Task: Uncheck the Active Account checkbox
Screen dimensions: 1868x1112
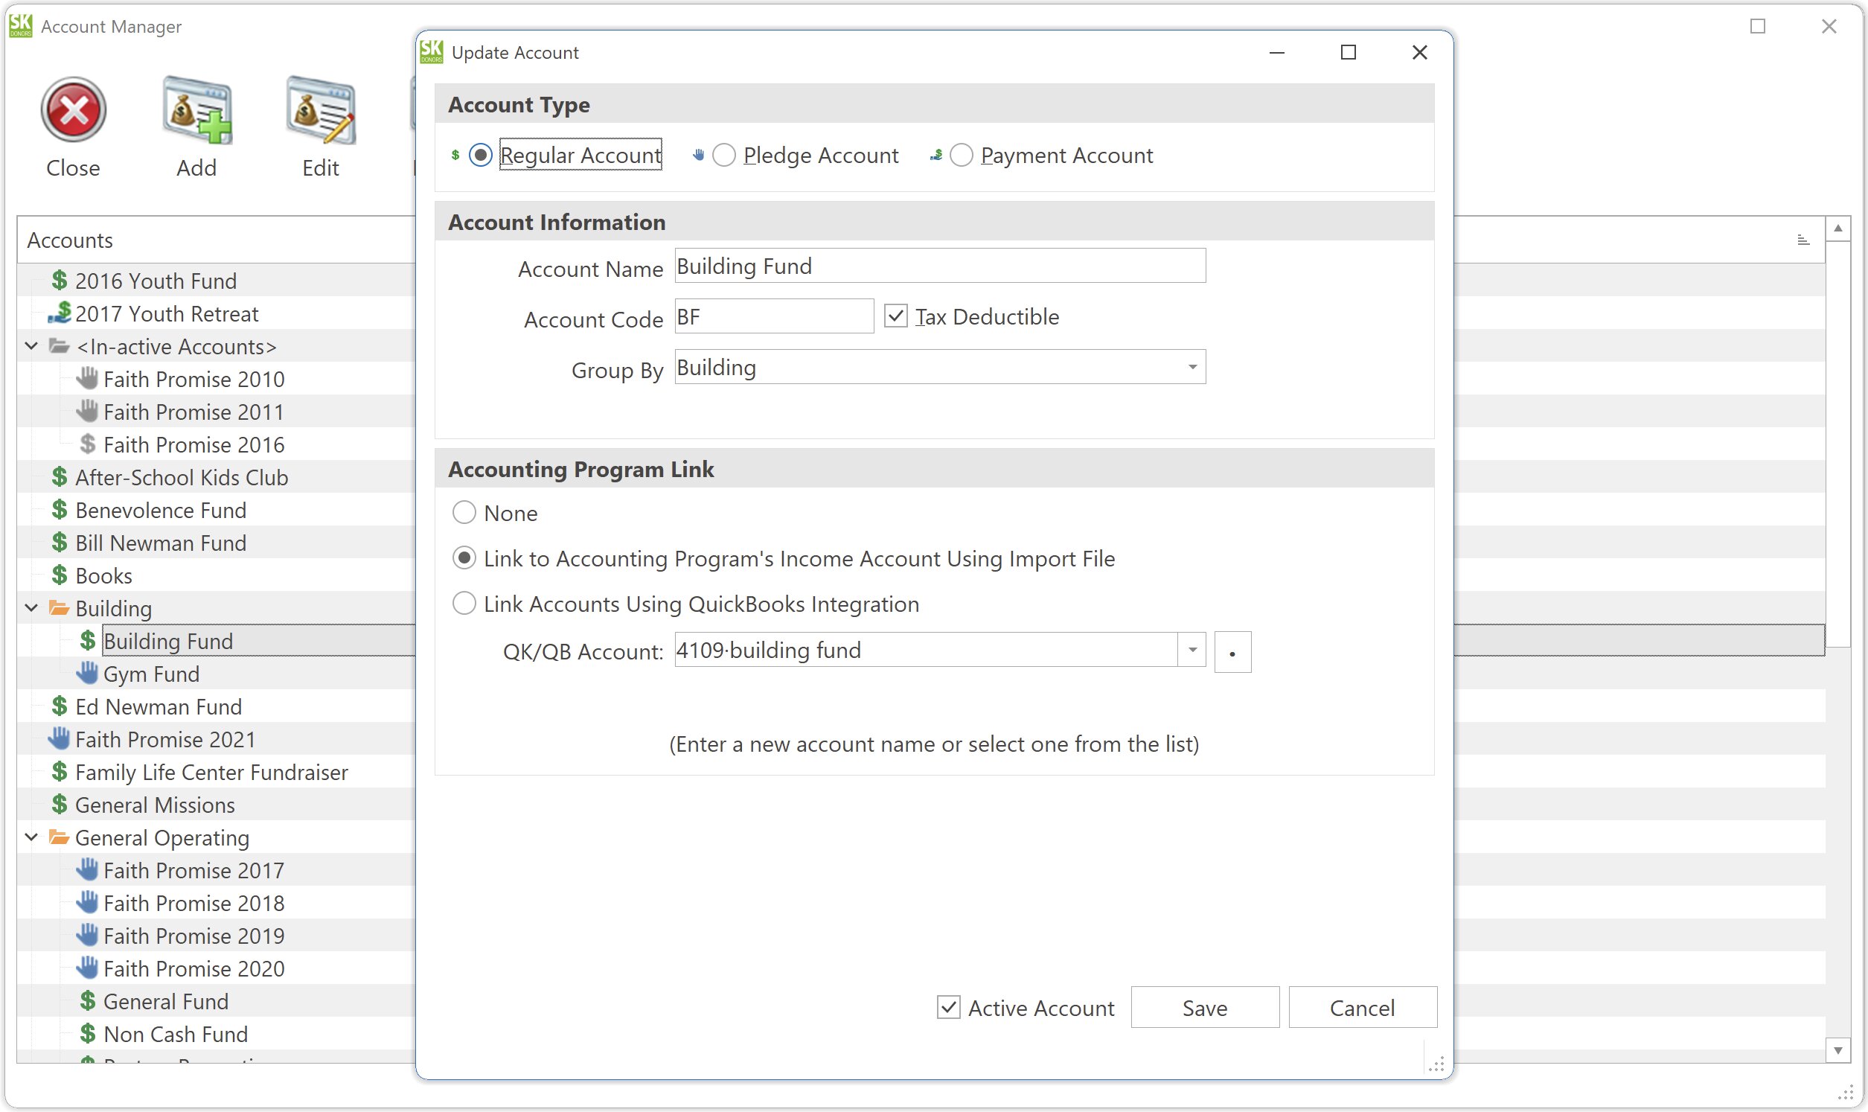Action: tap(948, 1008)
